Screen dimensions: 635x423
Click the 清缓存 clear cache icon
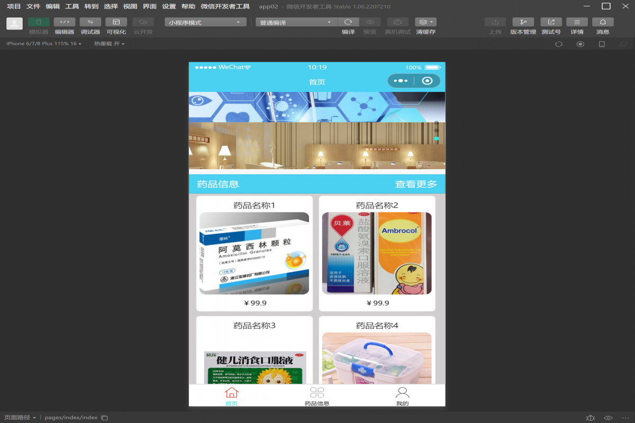425,22
